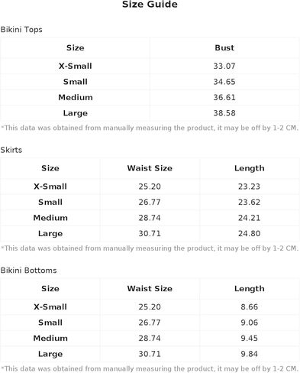The width and height of the screenshot is (300, 373).
Task: Click the Bust column header
Action: point(224,47)
